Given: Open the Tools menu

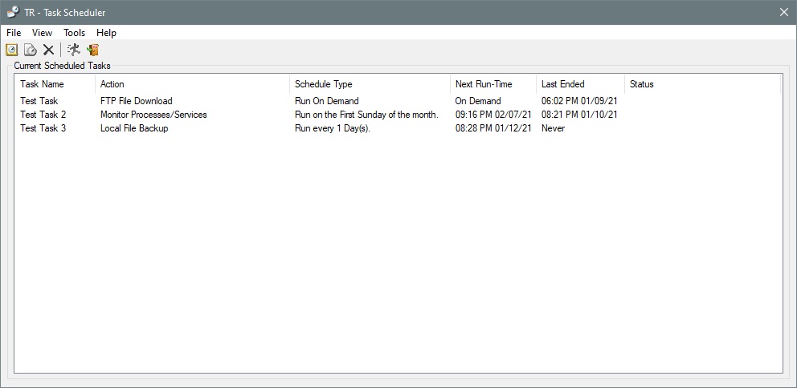Looking at the screenshot, I should point(74,32).
